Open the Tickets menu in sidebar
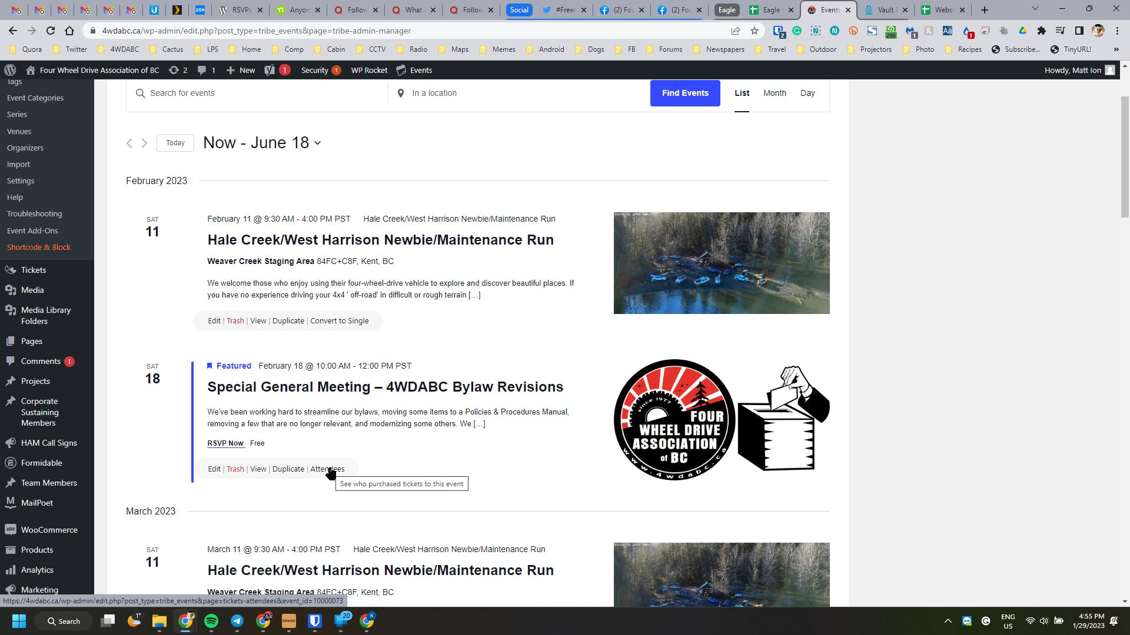Screen dimensions: 1130x635 tap(33, 270)
